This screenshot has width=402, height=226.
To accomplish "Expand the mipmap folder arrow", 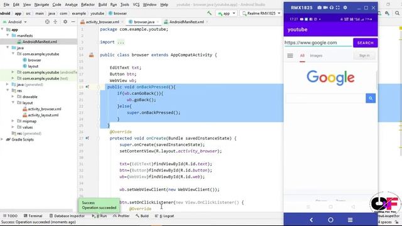I will [13, 121].
